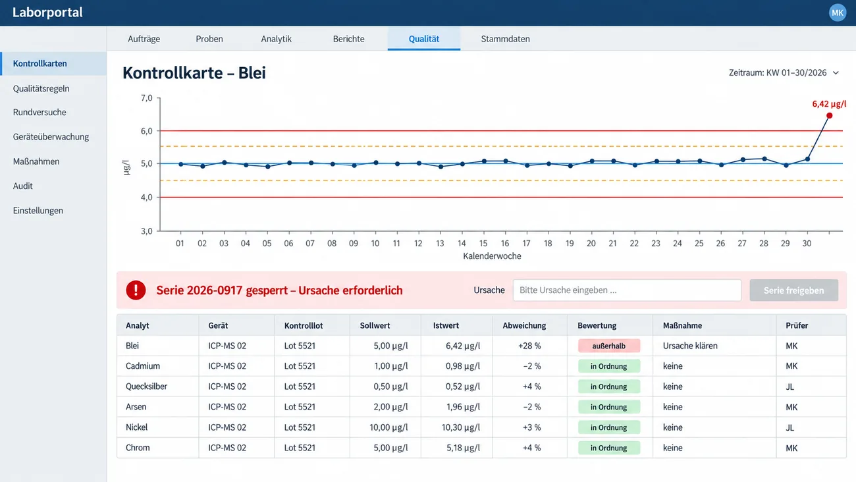Switch to the Stammdaten tab
This screenshot has width=856, height=482.
[506, 39]
